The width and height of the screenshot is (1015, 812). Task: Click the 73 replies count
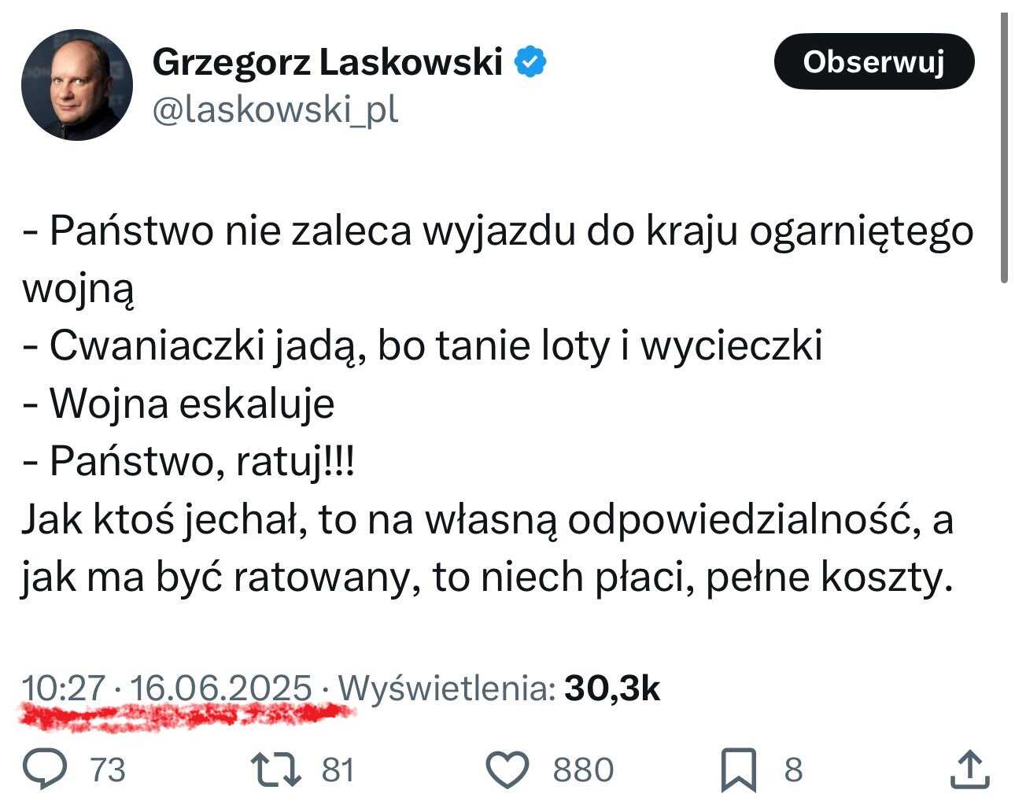[x=108, y=770]
